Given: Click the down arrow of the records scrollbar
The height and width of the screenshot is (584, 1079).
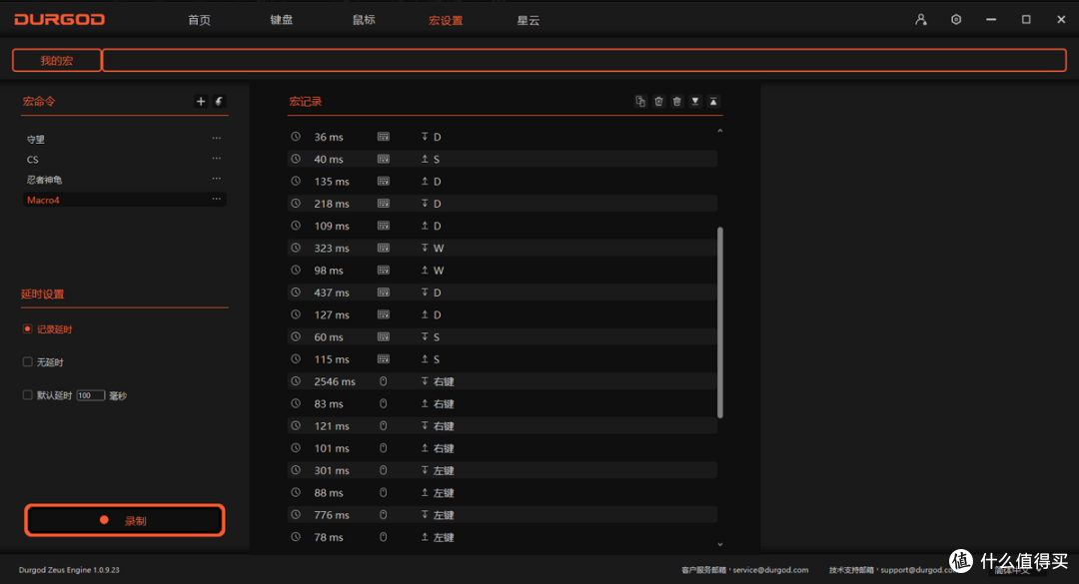Looking at the screenshot, I should (x=719, y=545).
